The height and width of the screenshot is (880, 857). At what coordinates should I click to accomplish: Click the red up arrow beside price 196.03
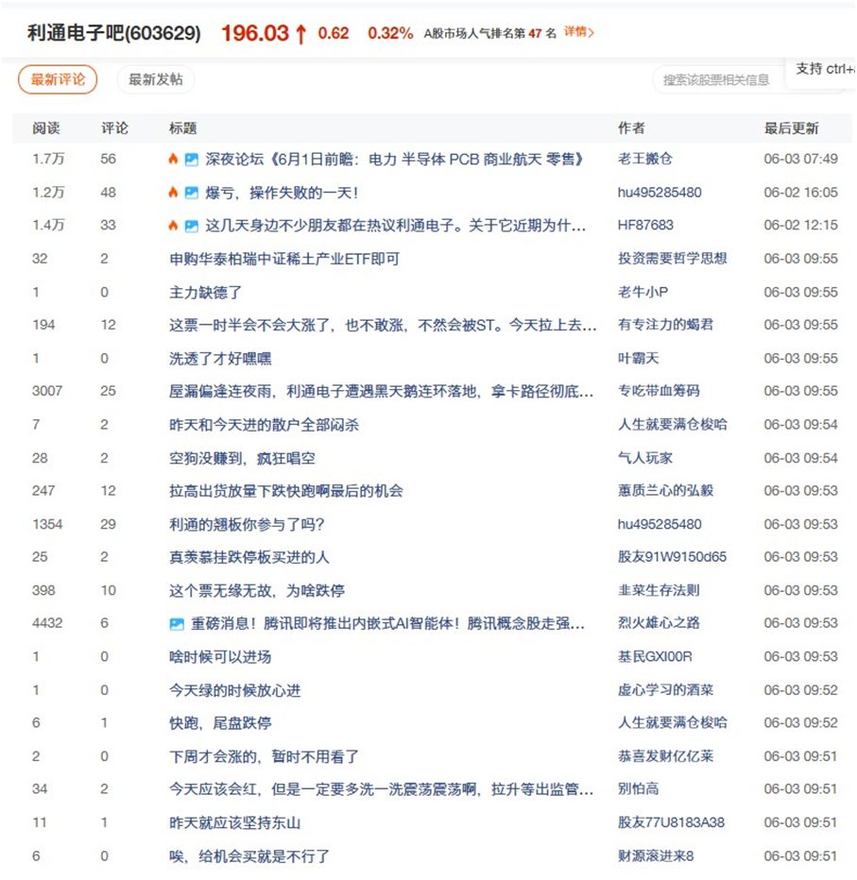301,34
